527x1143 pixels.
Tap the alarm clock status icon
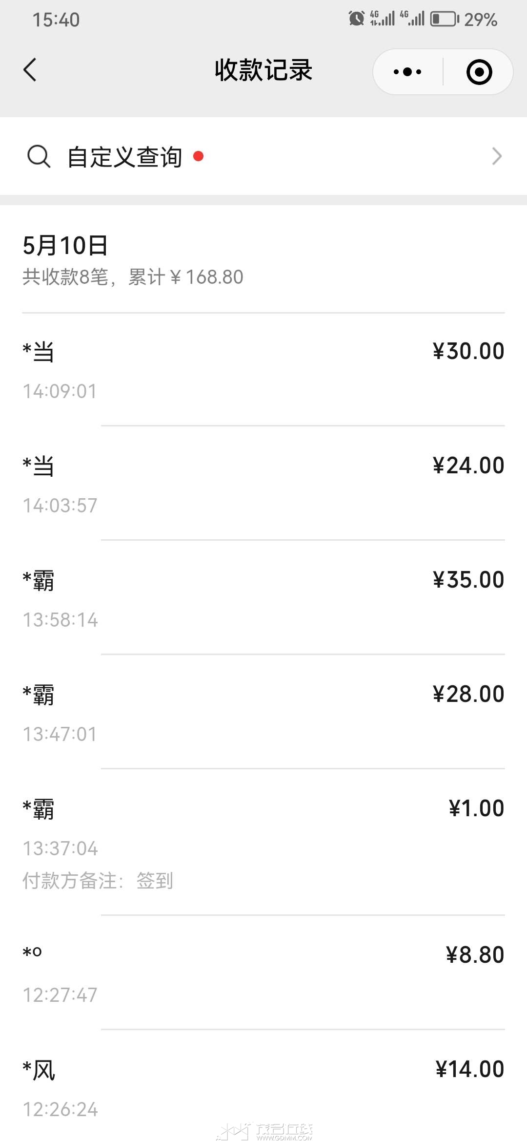click(x=356, y=19)
